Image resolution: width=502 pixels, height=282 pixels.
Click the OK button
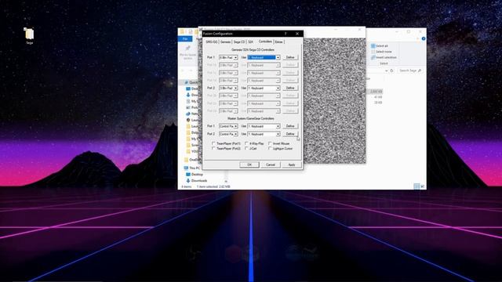pyautogui.click(x=249, y=164)
